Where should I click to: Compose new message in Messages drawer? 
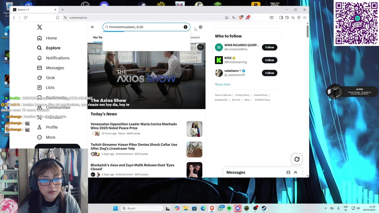point(288,172)
